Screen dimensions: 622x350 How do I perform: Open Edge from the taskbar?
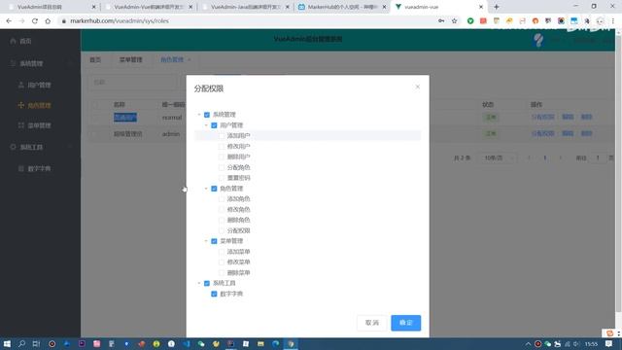point(276,343)
